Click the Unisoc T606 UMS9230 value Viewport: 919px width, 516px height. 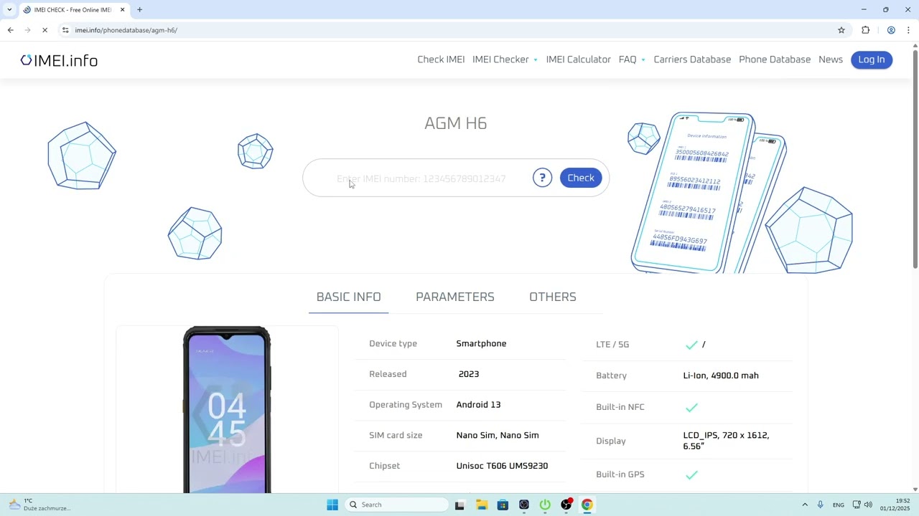502,466
